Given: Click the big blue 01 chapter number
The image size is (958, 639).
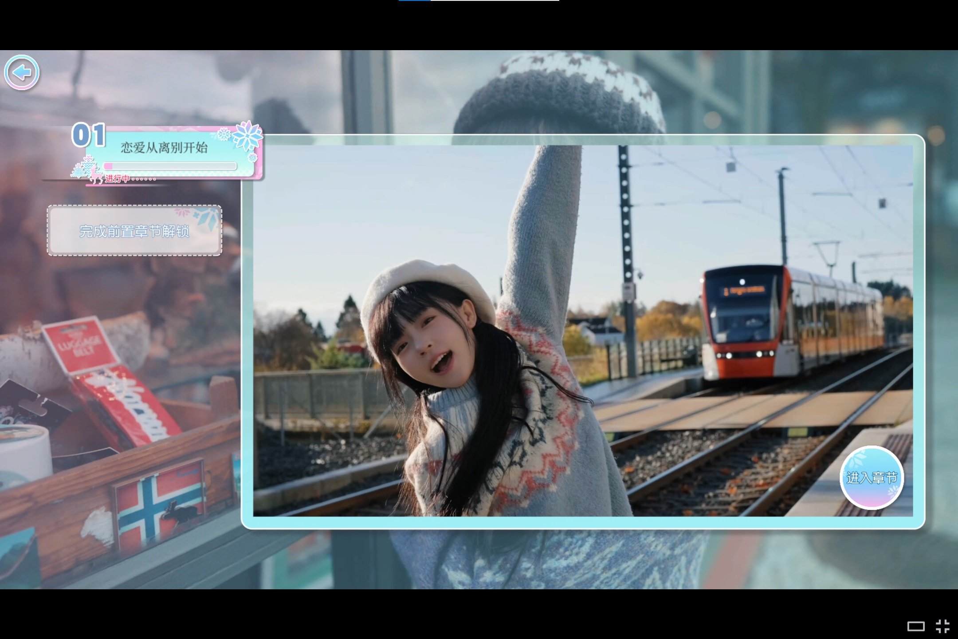Looking at the screenshot, I should pyautogui.click(x=89, y=135).
